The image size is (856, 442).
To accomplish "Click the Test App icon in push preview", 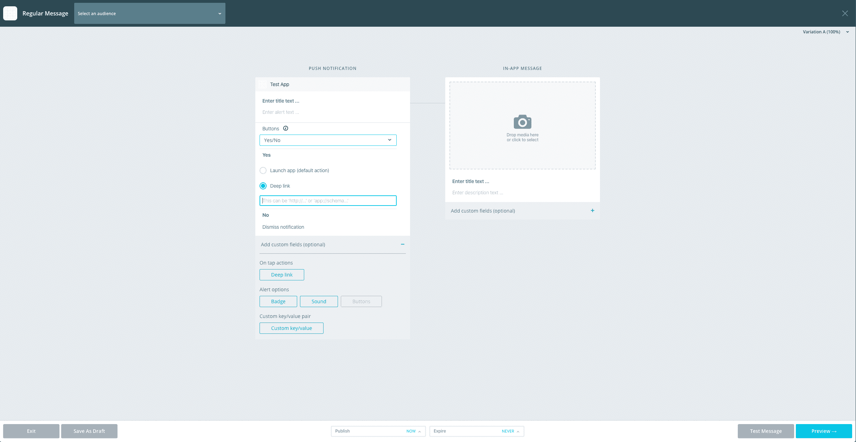I will 262,84.
